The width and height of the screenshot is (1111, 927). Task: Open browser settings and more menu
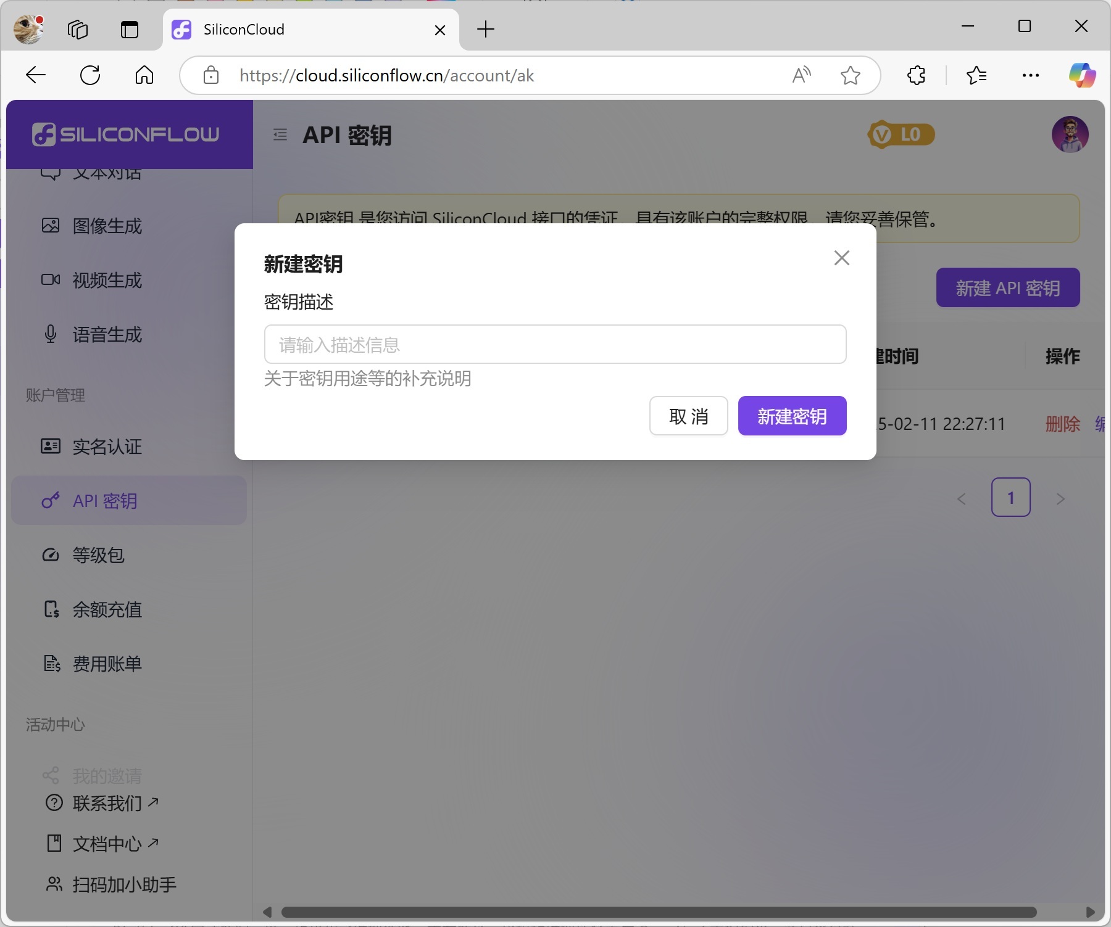click(1031, 75)
